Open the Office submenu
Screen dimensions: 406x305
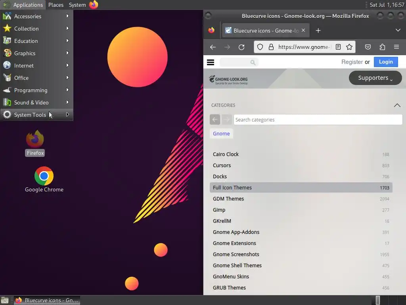coord(36,78)
